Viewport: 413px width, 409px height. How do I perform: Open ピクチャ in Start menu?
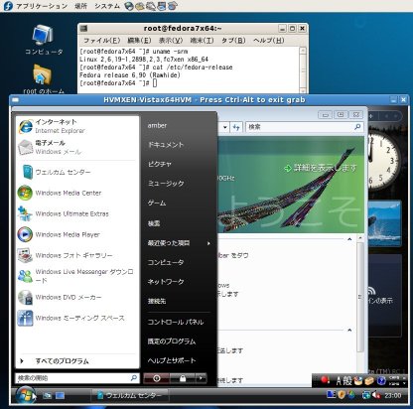pos(160,164)
